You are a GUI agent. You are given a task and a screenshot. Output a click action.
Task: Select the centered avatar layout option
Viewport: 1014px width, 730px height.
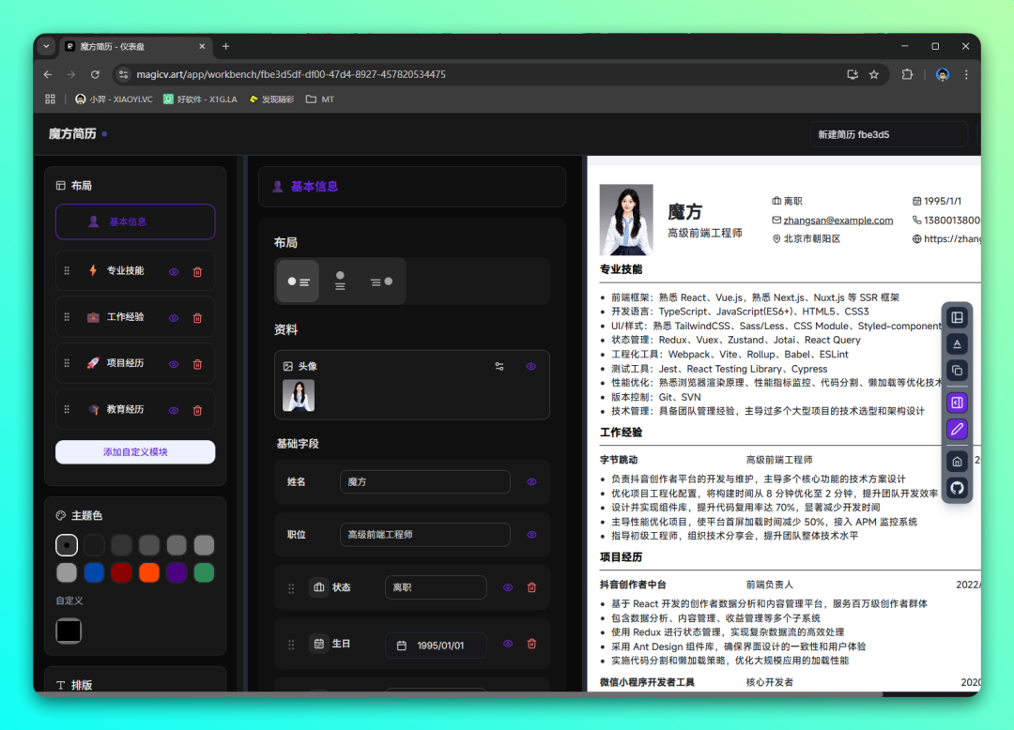[340, 281]
